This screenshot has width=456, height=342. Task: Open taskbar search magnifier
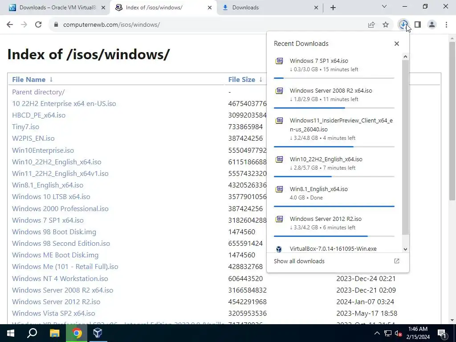pyautogui.click(x=32, y=333)
